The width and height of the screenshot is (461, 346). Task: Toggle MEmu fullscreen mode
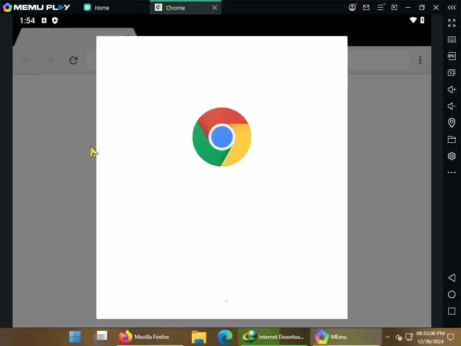(452, 23)
